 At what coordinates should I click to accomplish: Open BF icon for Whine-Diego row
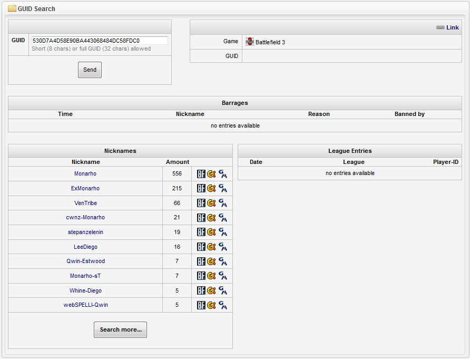[201, 290]
